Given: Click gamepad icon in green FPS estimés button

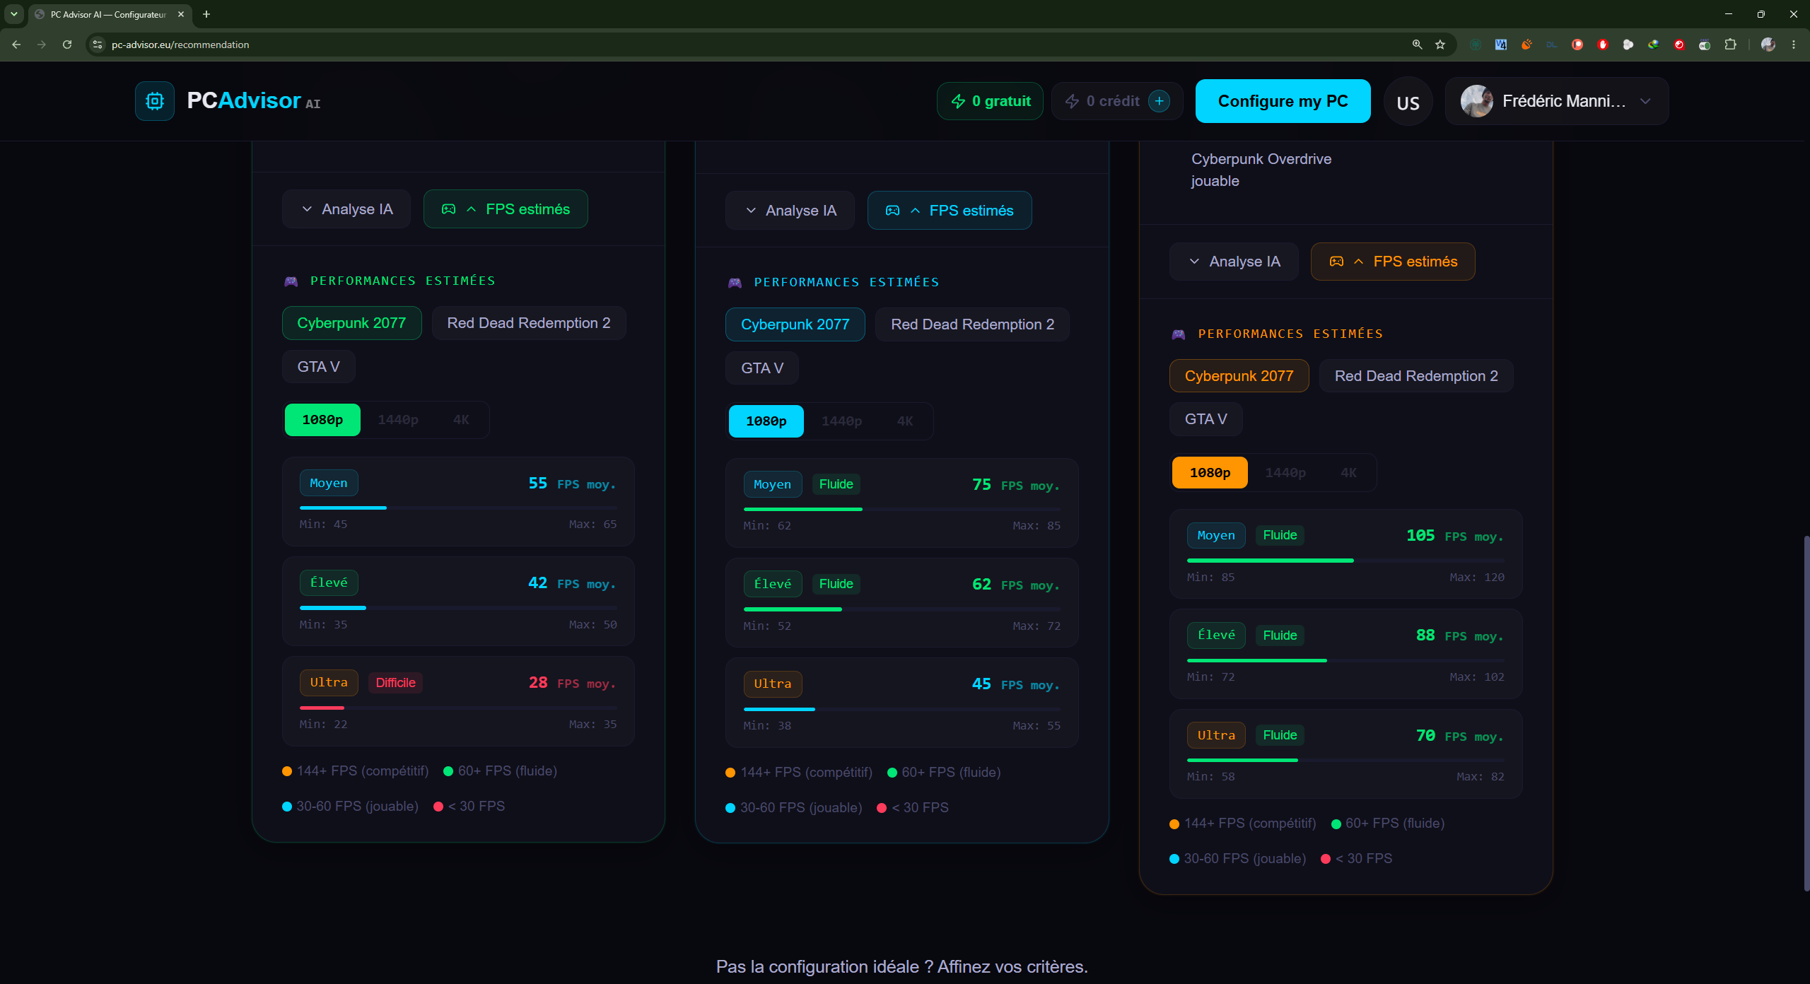Looking at the screenshot, I should pyautogui.click(x=449, y=209).
